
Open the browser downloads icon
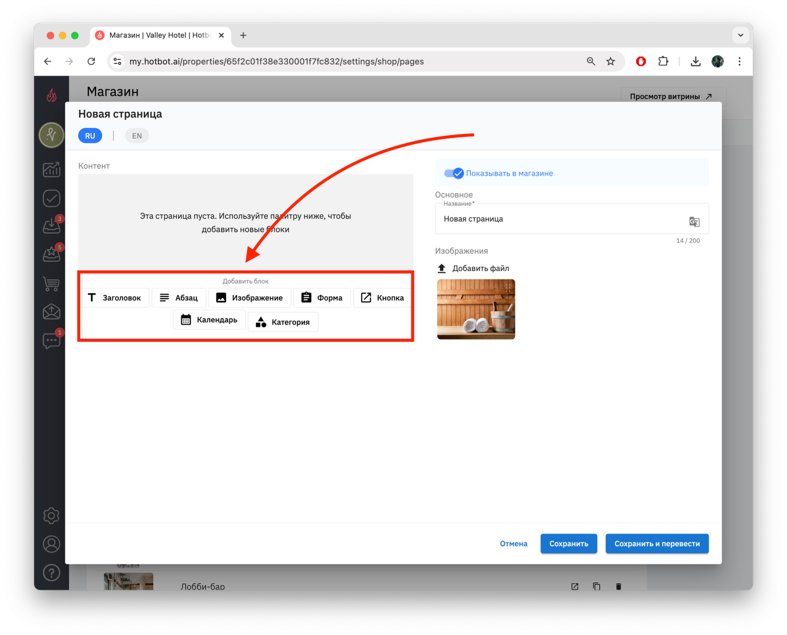tap(696, 61)
